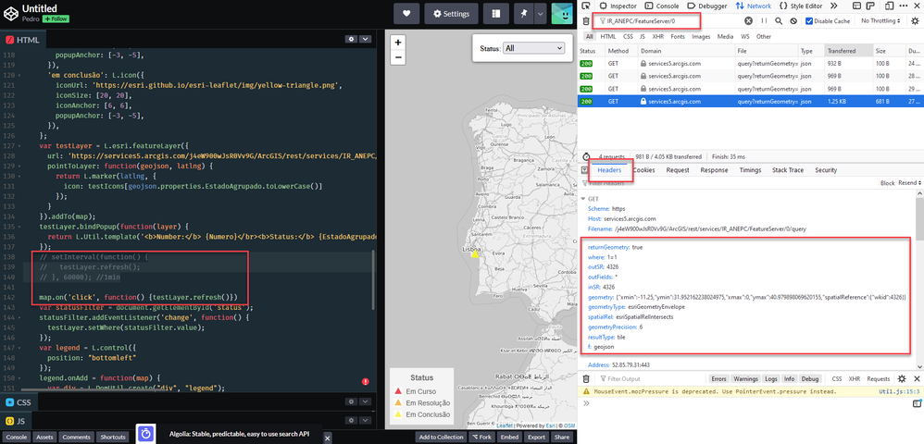Image resolution: width=924 pixels, height=444 pixels.
Task: Click Add to Collection
Action: 441,437
